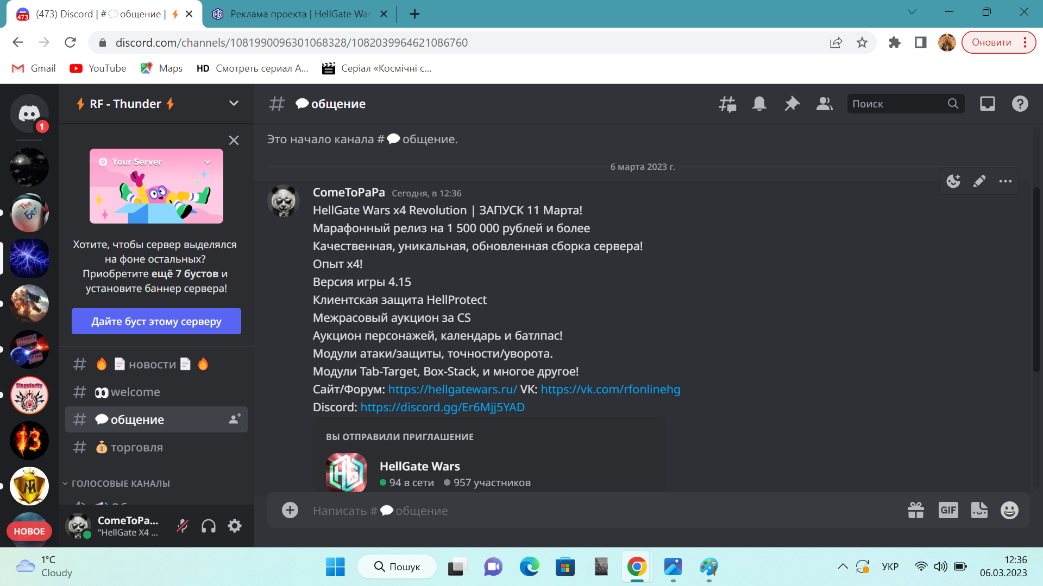Open new browser tab plus button
This screenshot has height=586, width=1043.
point(414,14)
